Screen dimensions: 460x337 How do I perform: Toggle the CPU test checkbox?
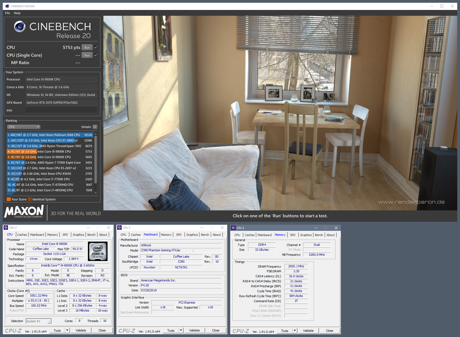96,47
